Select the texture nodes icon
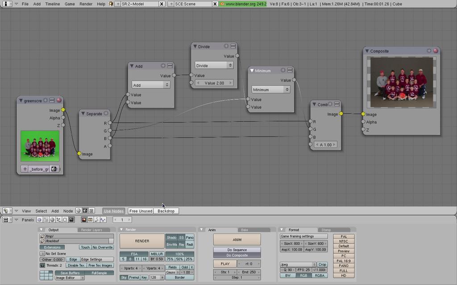 point(91,211)
